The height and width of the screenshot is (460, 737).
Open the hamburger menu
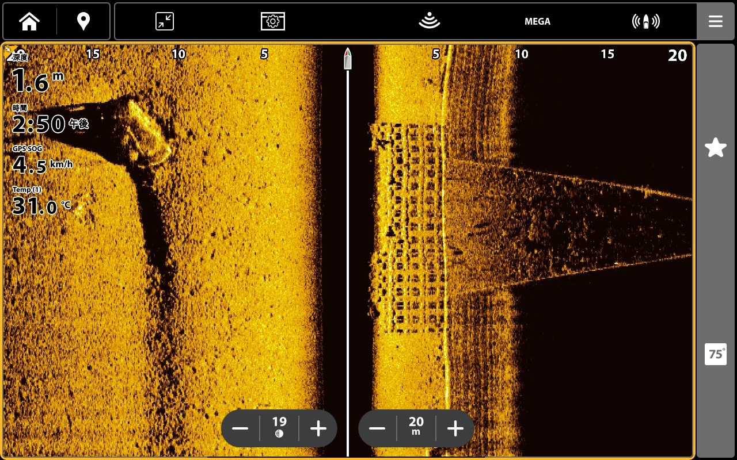click(x=715, y=21)
